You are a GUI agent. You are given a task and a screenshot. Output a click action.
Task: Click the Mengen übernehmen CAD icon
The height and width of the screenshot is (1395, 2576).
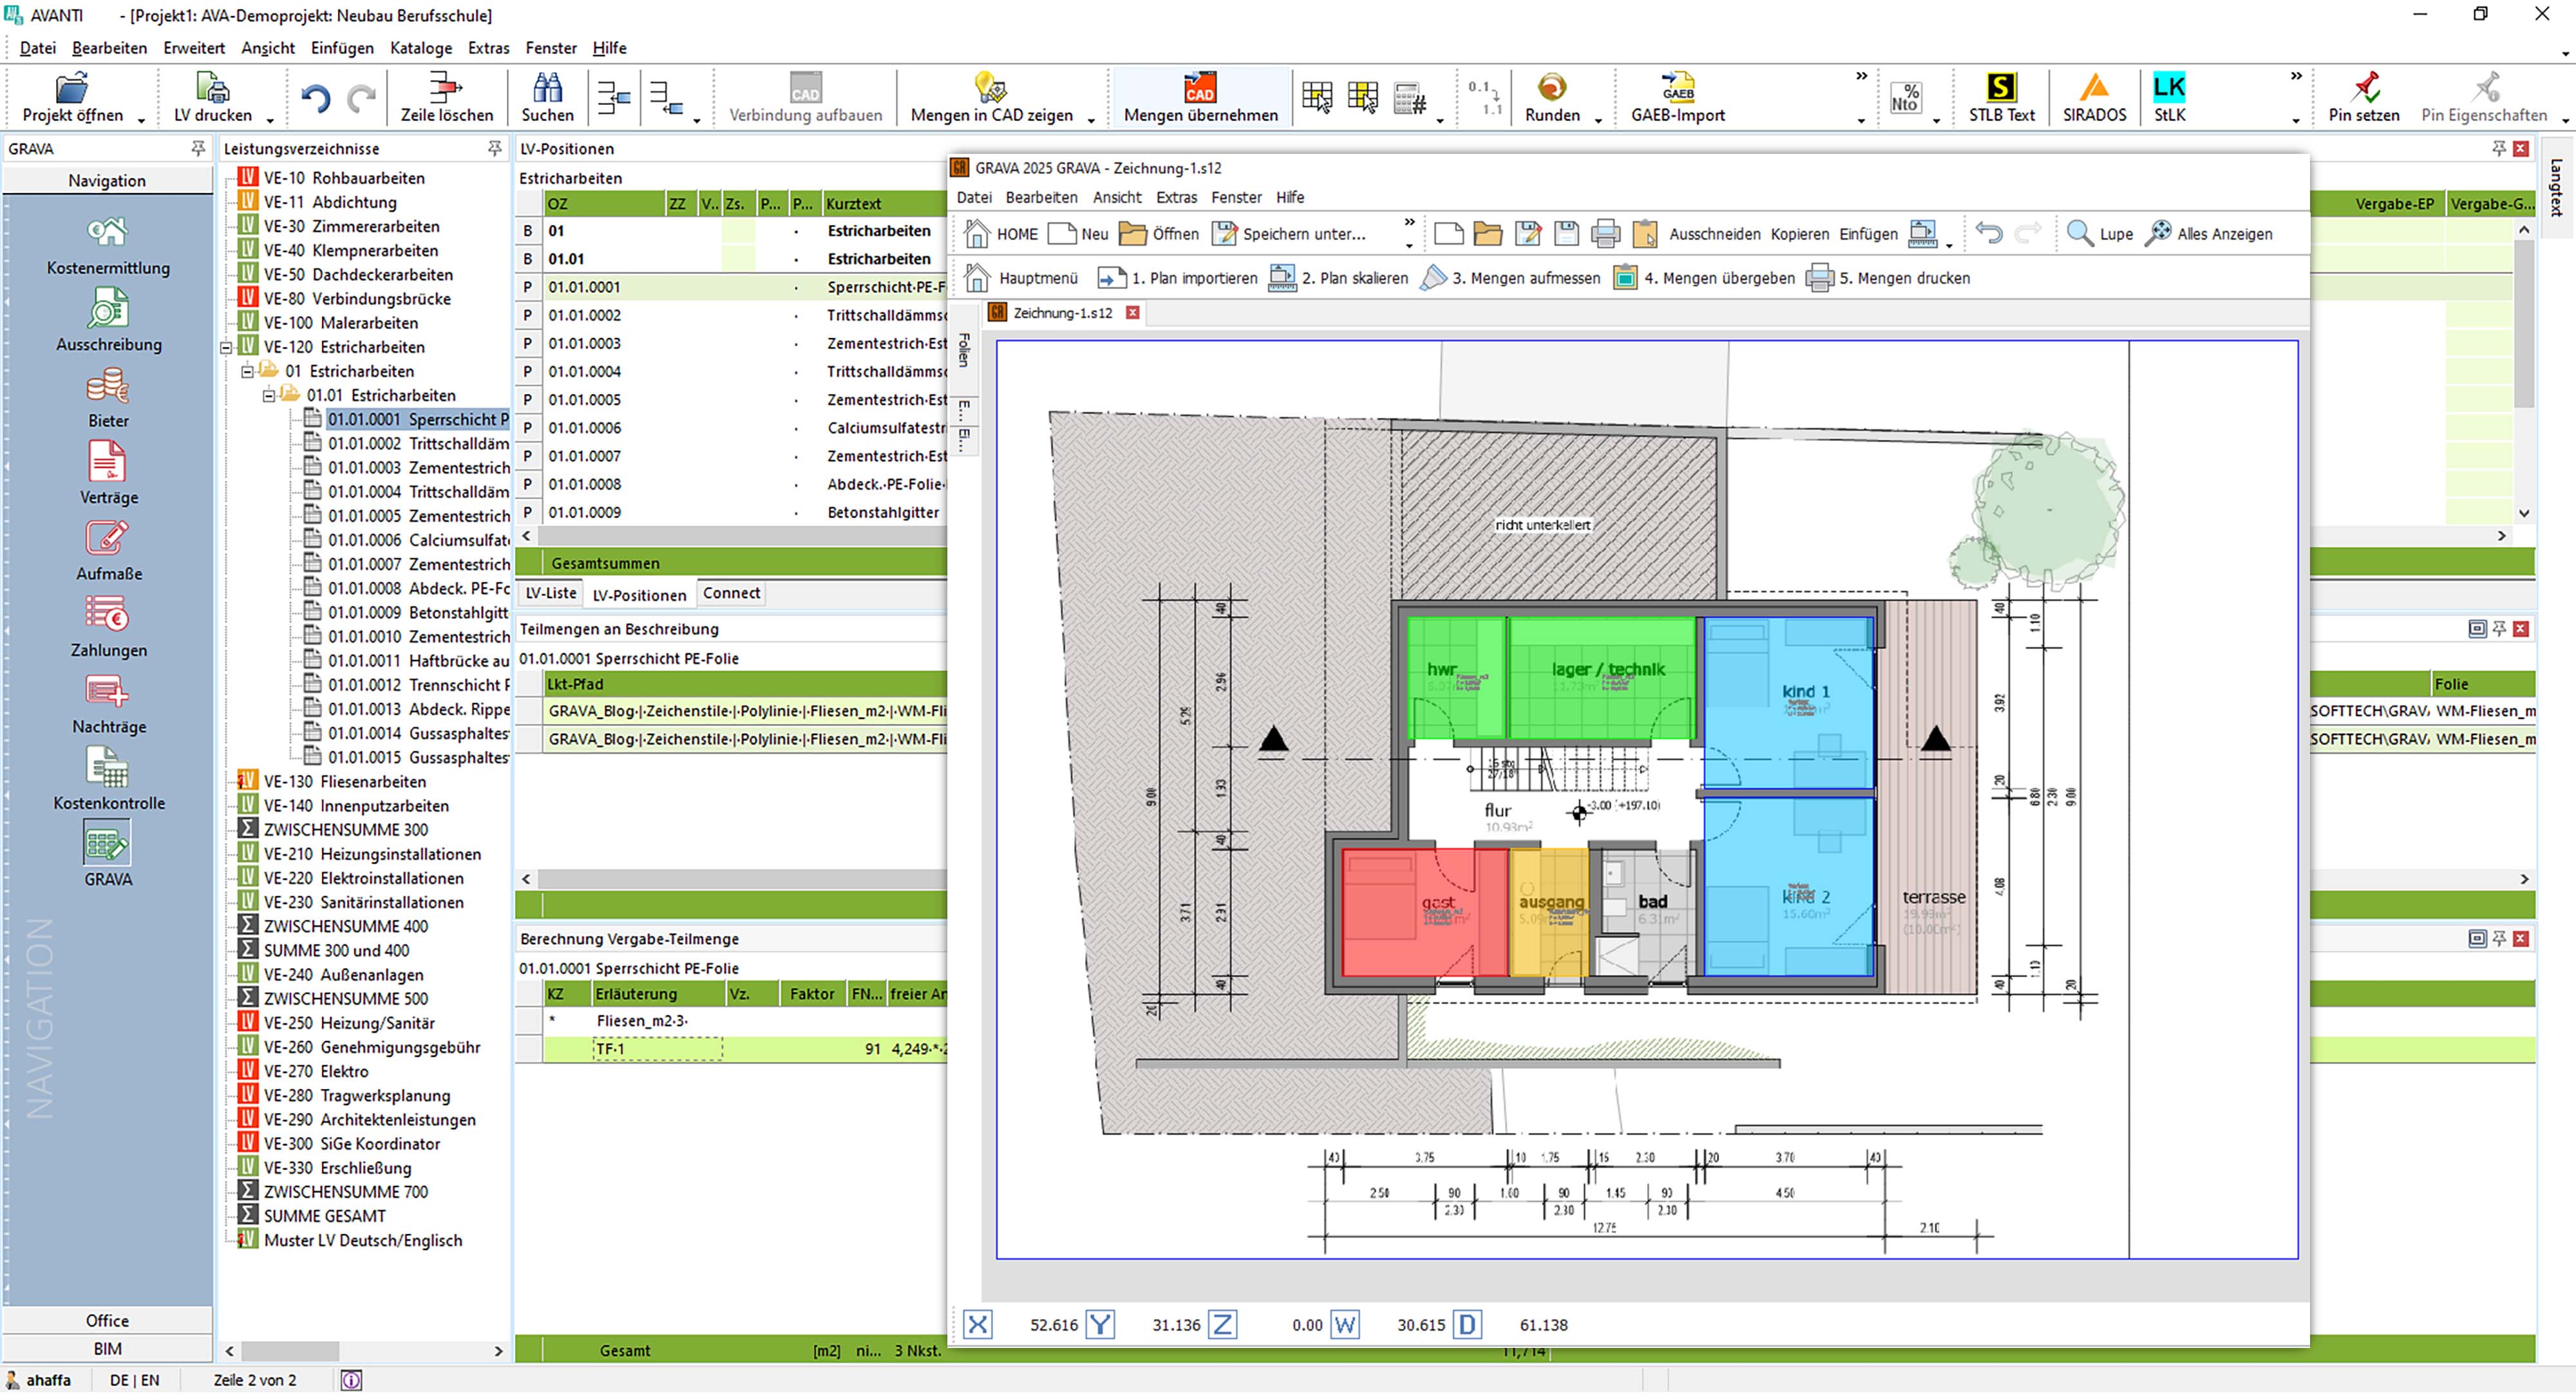(x=1199, y=89)
